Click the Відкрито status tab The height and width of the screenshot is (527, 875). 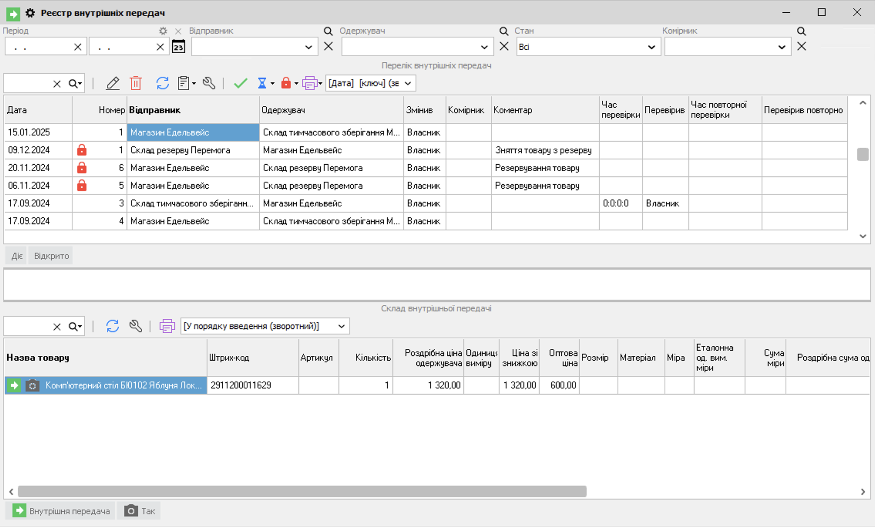(x=51, y=256)
